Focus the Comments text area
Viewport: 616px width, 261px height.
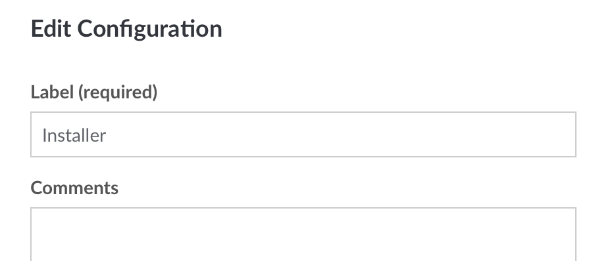coord(303,234)
